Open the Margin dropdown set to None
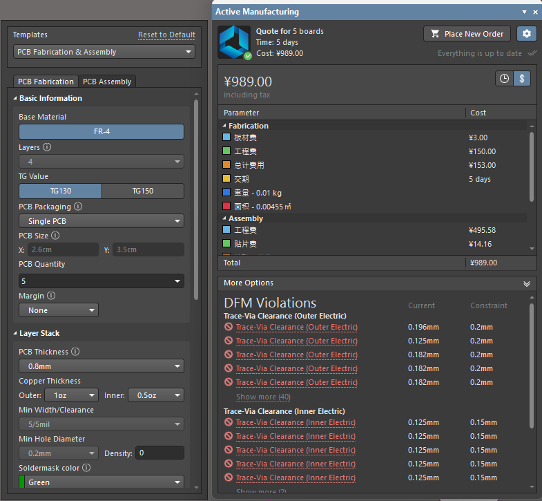The image size is (542, 501). tap(59, 310)
